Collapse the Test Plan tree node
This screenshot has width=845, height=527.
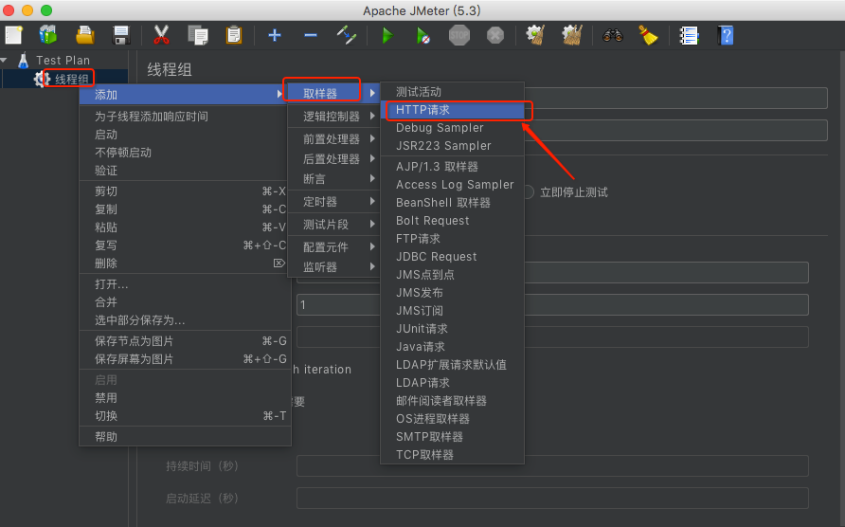(x=6, y=61)
